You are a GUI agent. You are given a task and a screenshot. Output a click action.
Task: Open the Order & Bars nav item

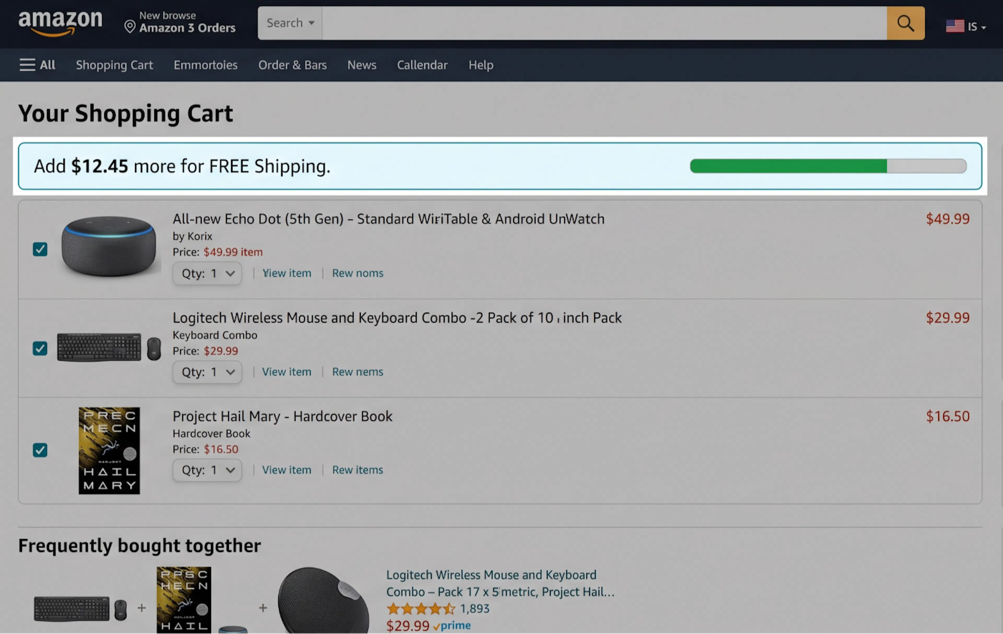click(x=292, y=65)
